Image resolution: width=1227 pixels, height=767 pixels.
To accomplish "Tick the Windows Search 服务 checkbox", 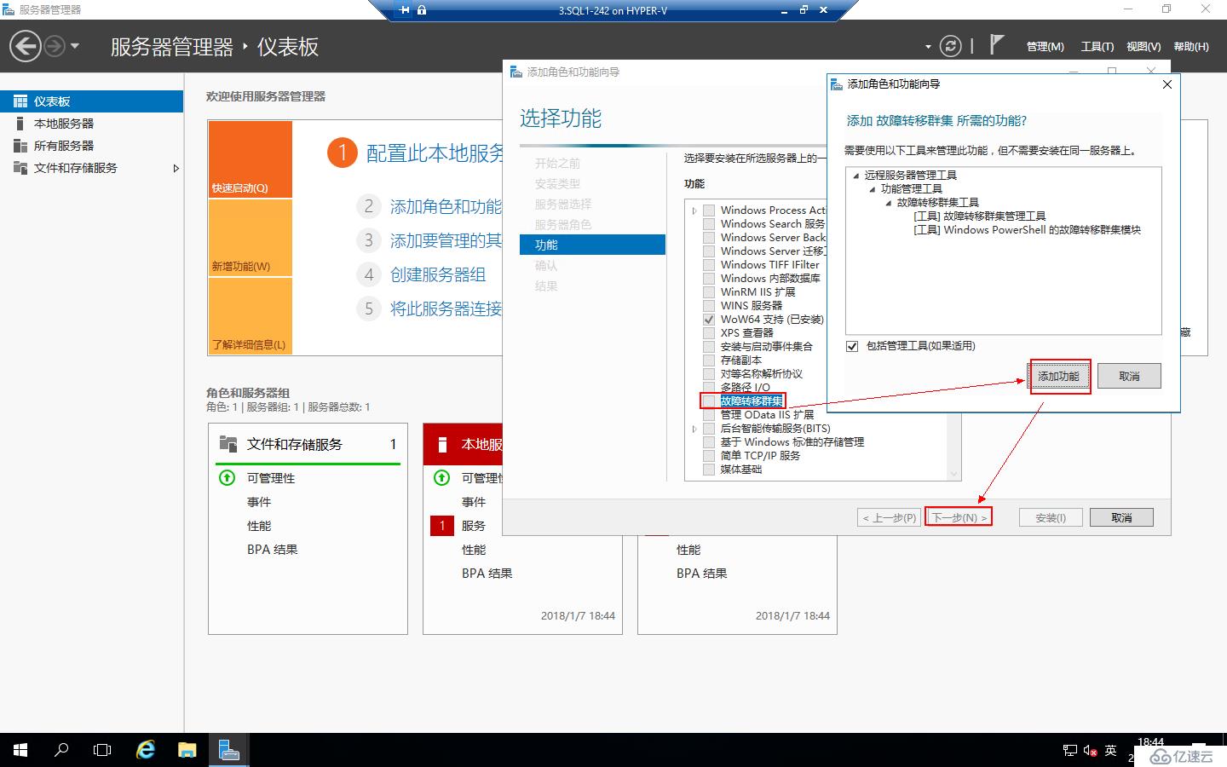I will (x=709, y=224).
